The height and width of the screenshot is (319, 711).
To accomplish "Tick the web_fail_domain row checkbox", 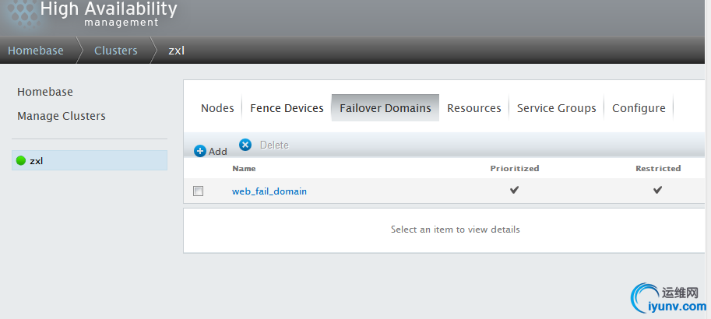I will [199, 191].
